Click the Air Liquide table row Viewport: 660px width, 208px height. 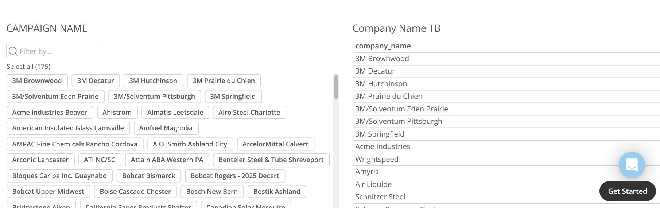coord(506,184)
